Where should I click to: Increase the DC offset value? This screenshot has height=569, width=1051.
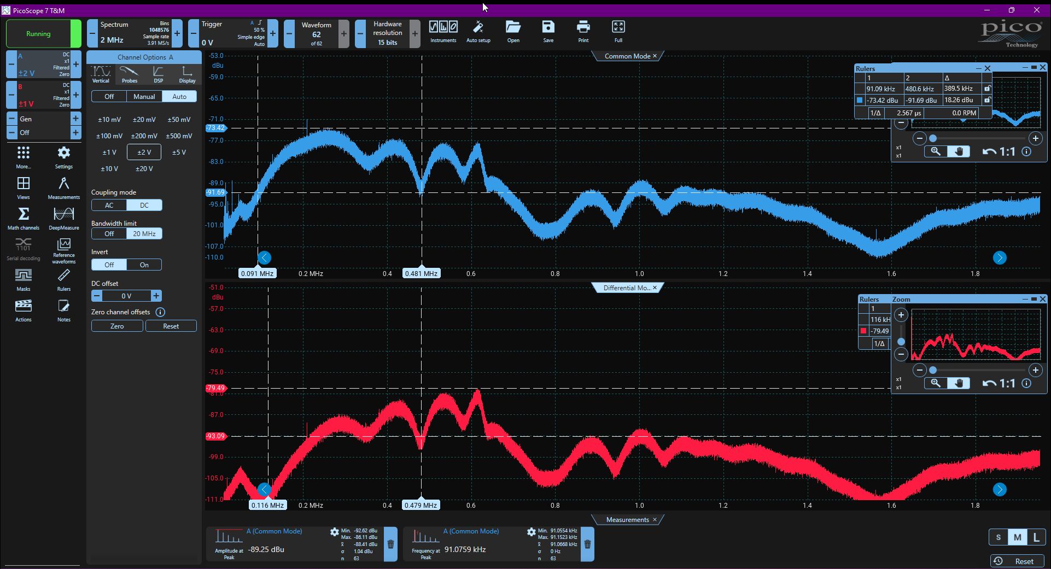click(156, 296)
